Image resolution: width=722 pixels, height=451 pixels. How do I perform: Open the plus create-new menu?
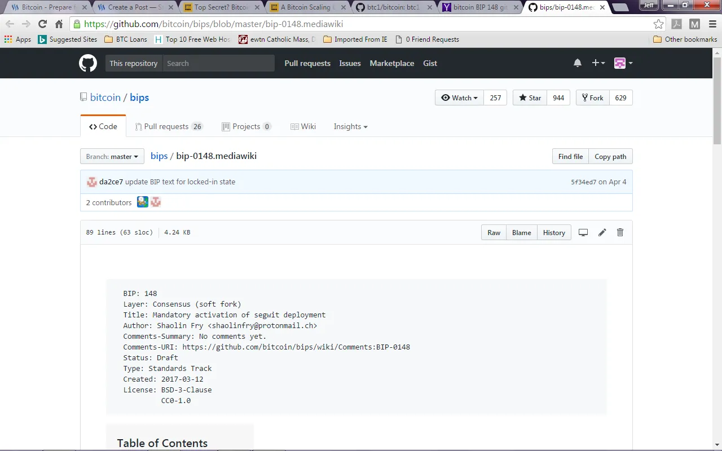598,63
